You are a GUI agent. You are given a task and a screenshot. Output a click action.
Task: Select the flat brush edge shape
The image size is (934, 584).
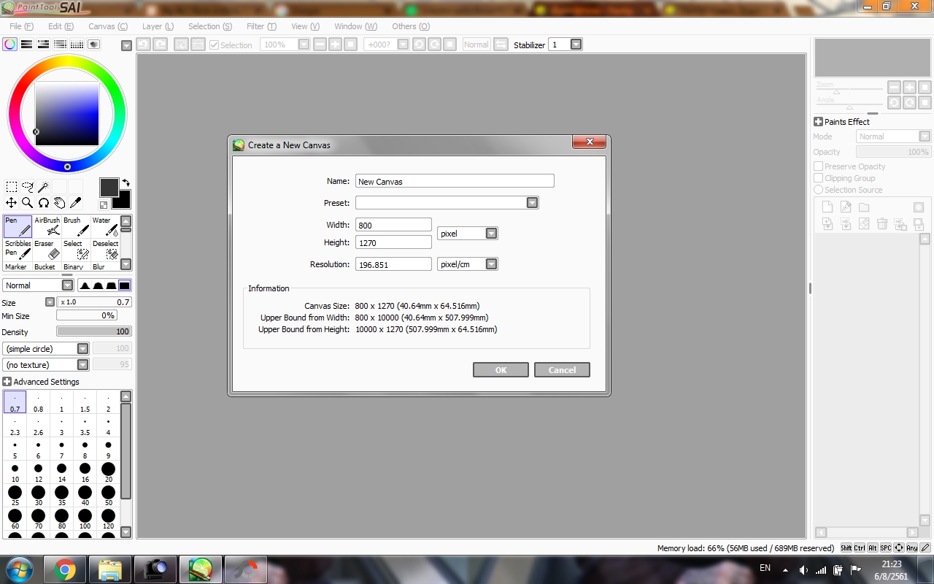(124, 285)
